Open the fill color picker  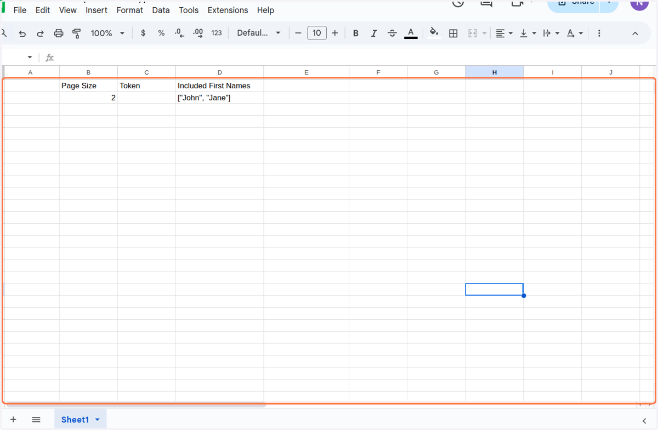(x=434, y=33)
